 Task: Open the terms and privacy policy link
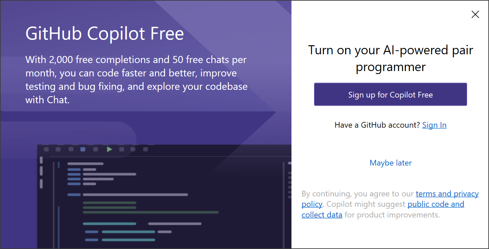[447, 194]
